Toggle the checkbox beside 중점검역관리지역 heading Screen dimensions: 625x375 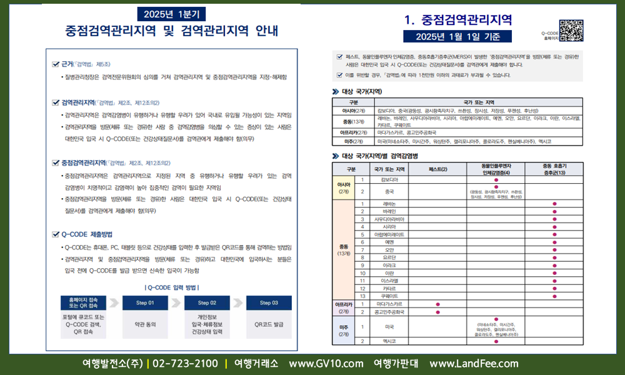coord(56,162)
